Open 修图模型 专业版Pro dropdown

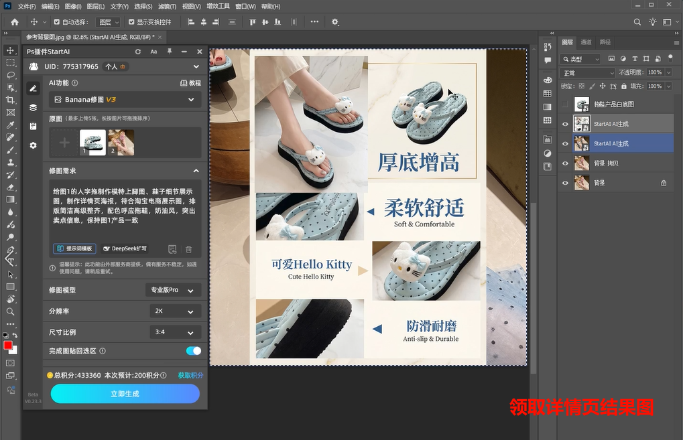point(174,290)
